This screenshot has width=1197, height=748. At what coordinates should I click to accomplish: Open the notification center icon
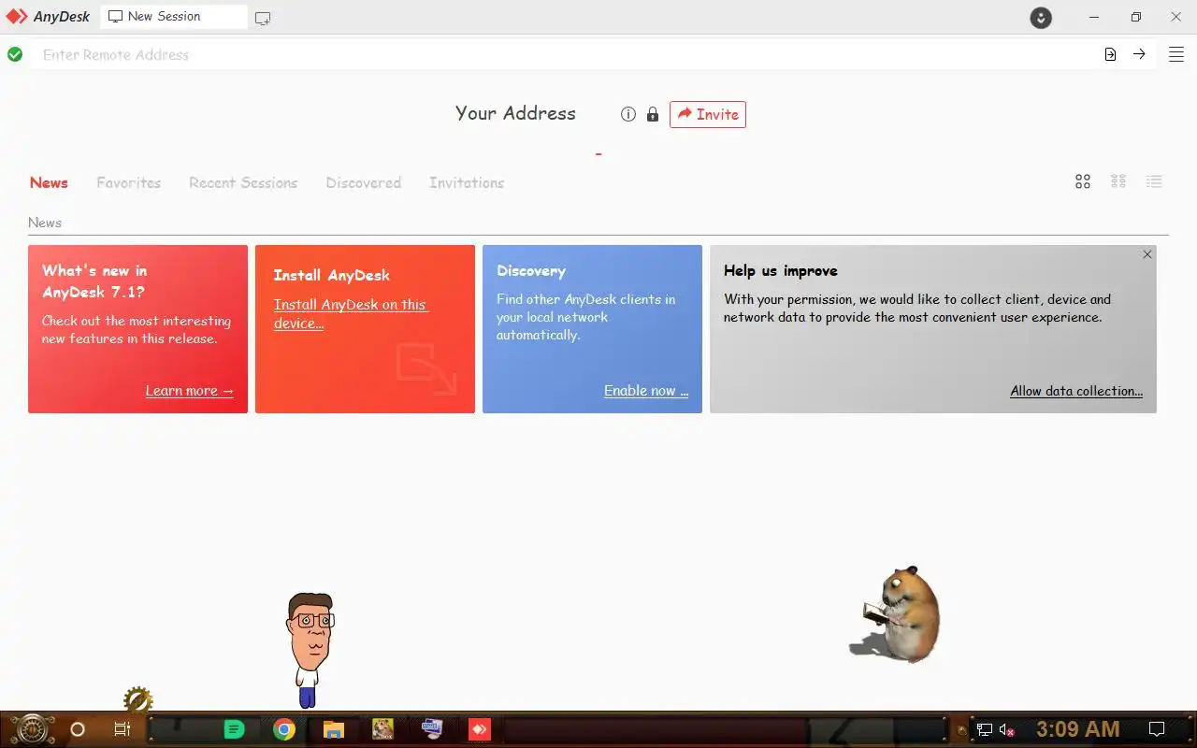(x=1157, y=729)
